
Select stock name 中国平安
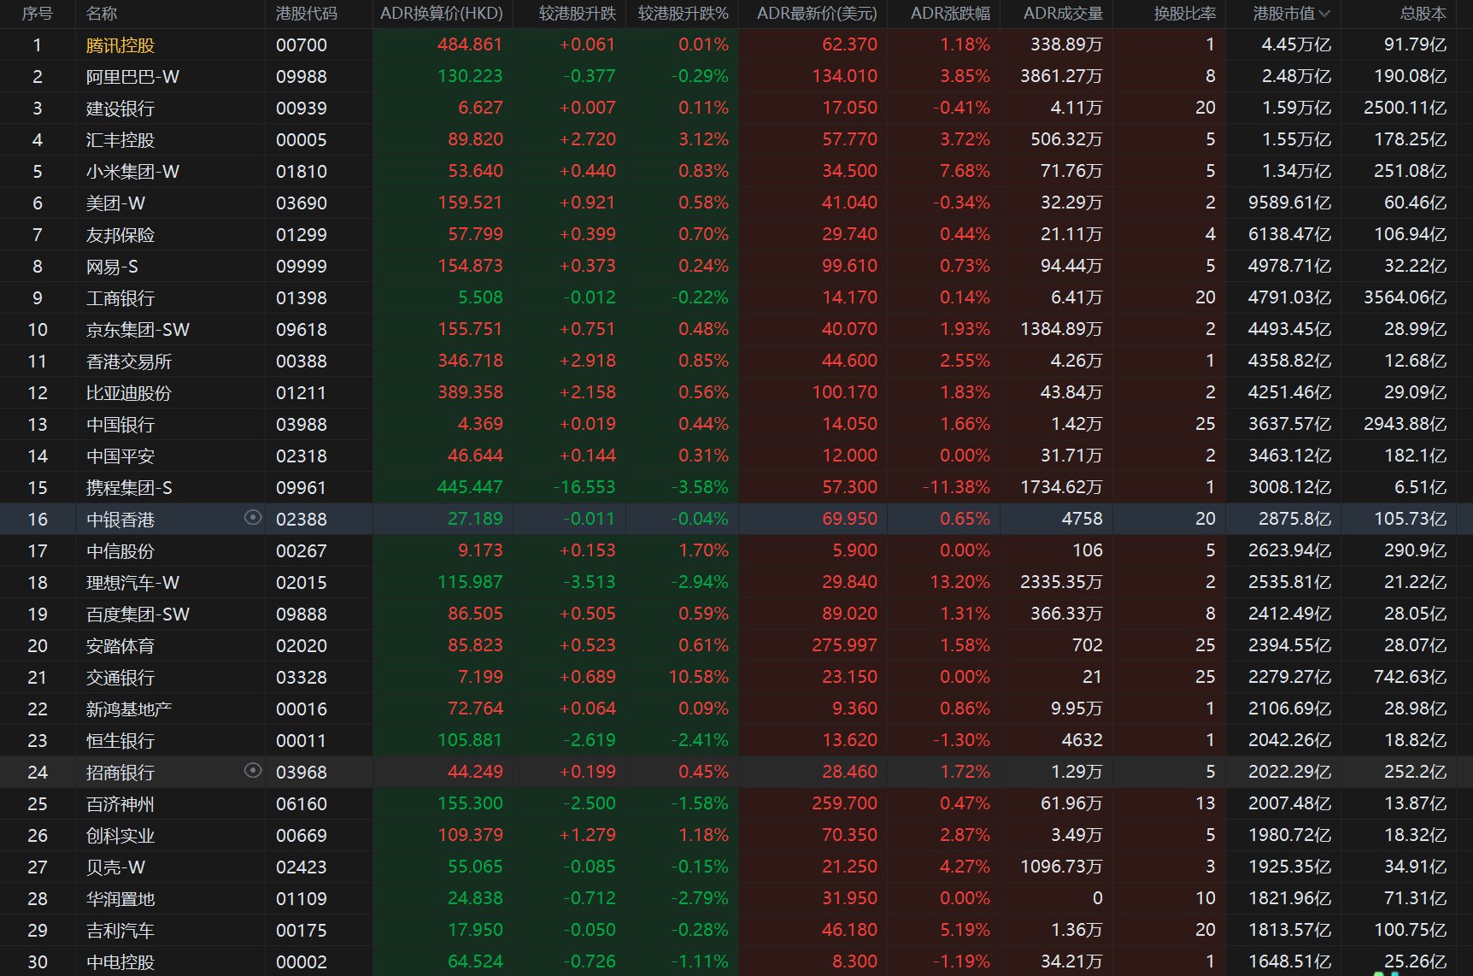(120, 456)
